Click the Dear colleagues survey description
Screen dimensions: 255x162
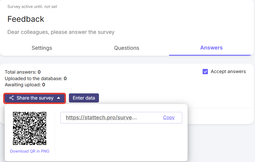pos(61,32)
